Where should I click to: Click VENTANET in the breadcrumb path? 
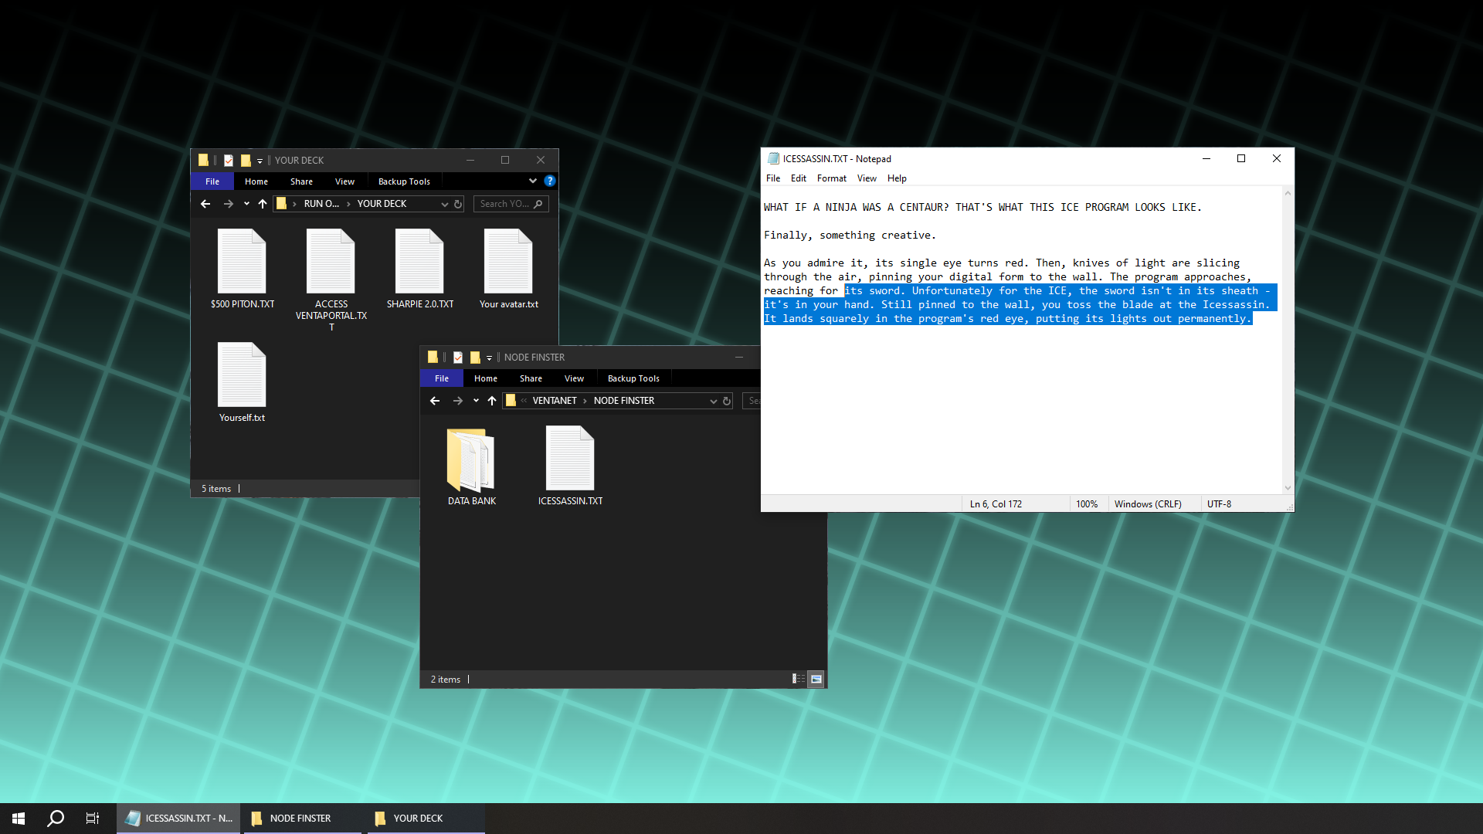554,401
